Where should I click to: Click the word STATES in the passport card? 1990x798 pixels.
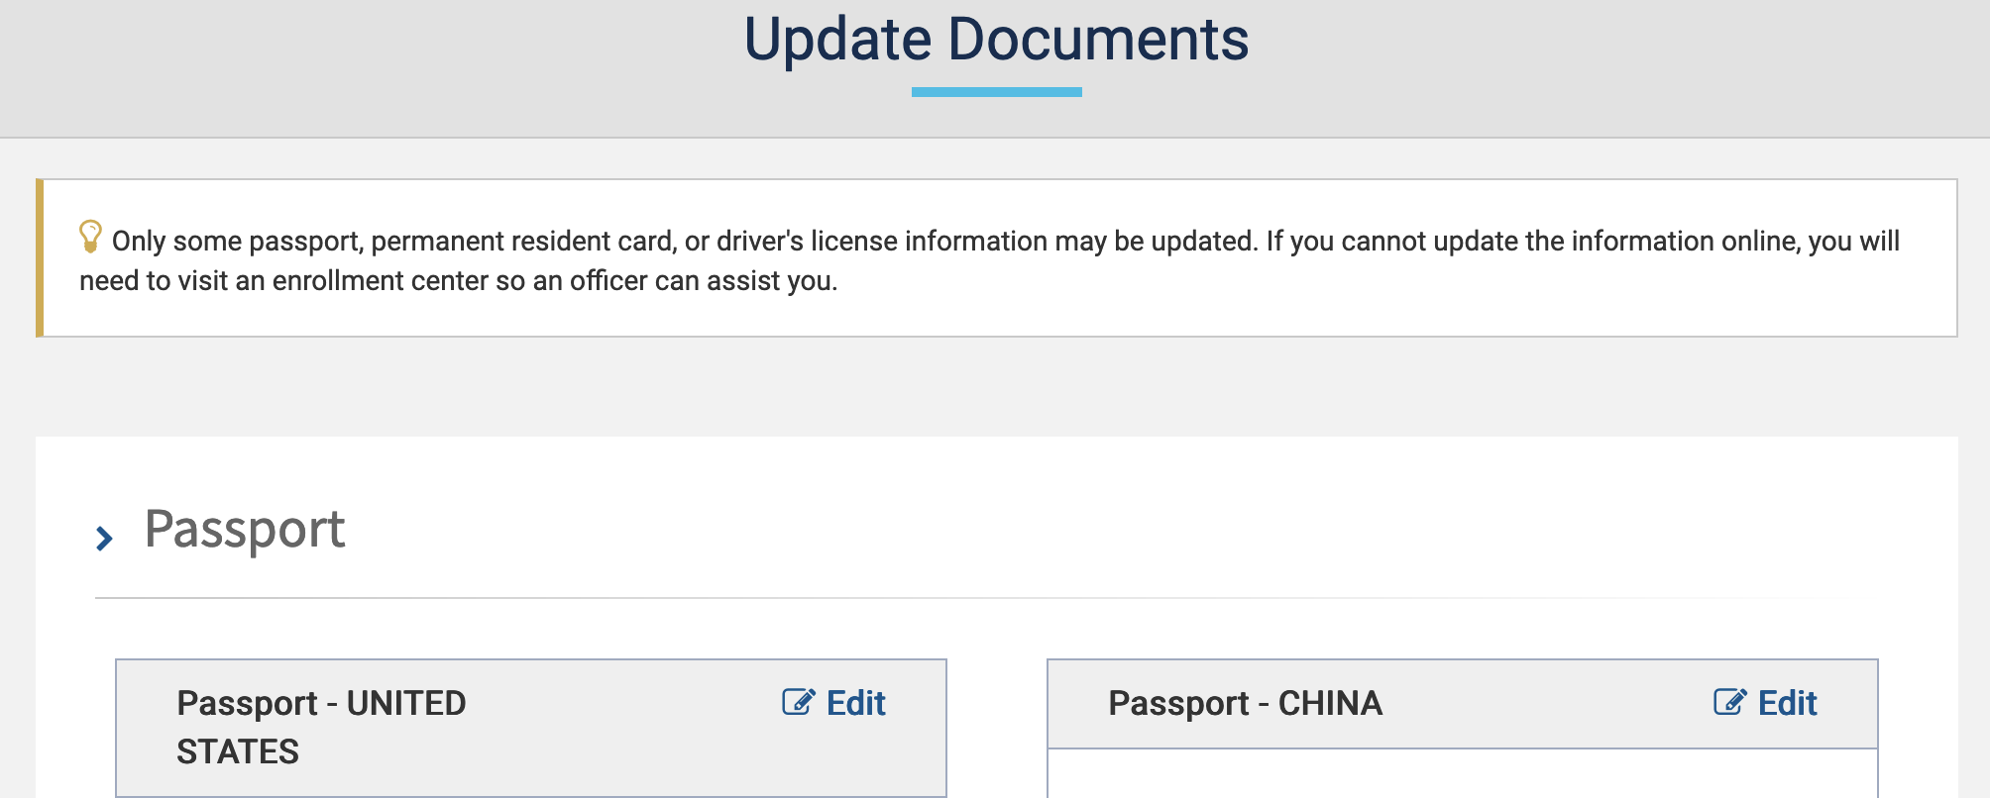(x=238, y=752)
